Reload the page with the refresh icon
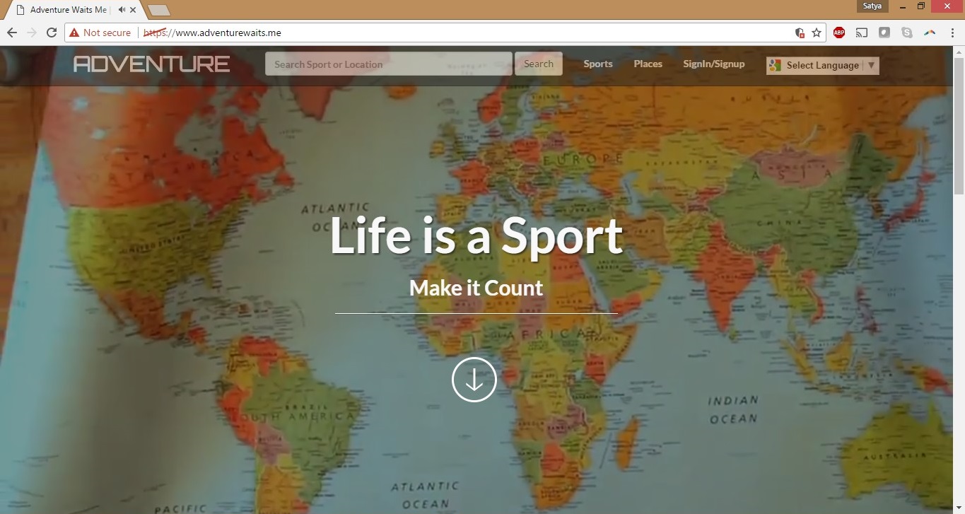 tap(51, 33)
